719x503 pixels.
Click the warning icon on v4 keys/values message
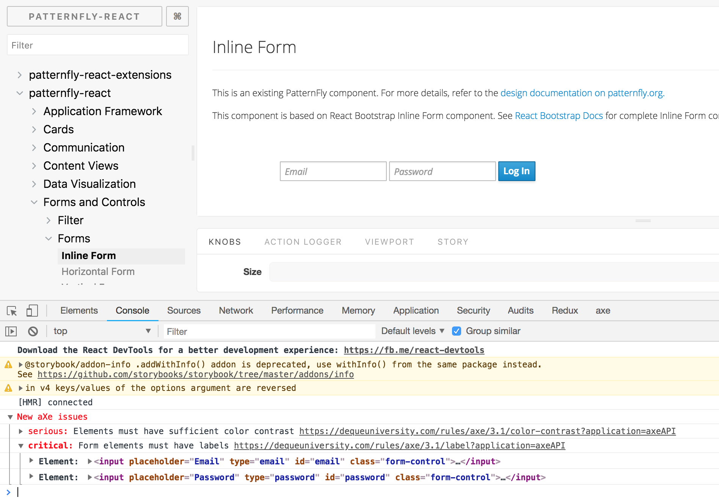(8, 388)
